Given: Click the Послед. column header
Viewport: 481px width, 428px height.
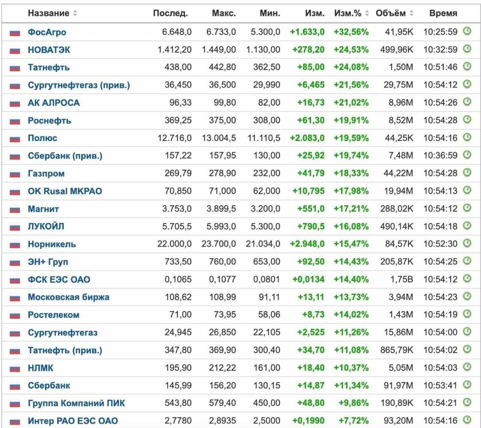Looking at the screenshot, I should (x=170, y=13).
